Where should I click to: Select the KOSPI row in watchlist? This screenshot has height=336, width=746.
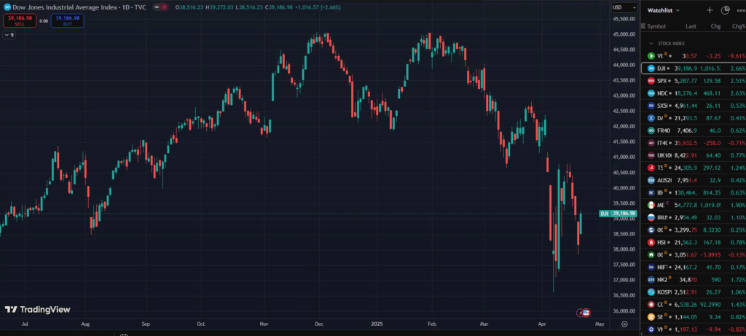[694, 292]
